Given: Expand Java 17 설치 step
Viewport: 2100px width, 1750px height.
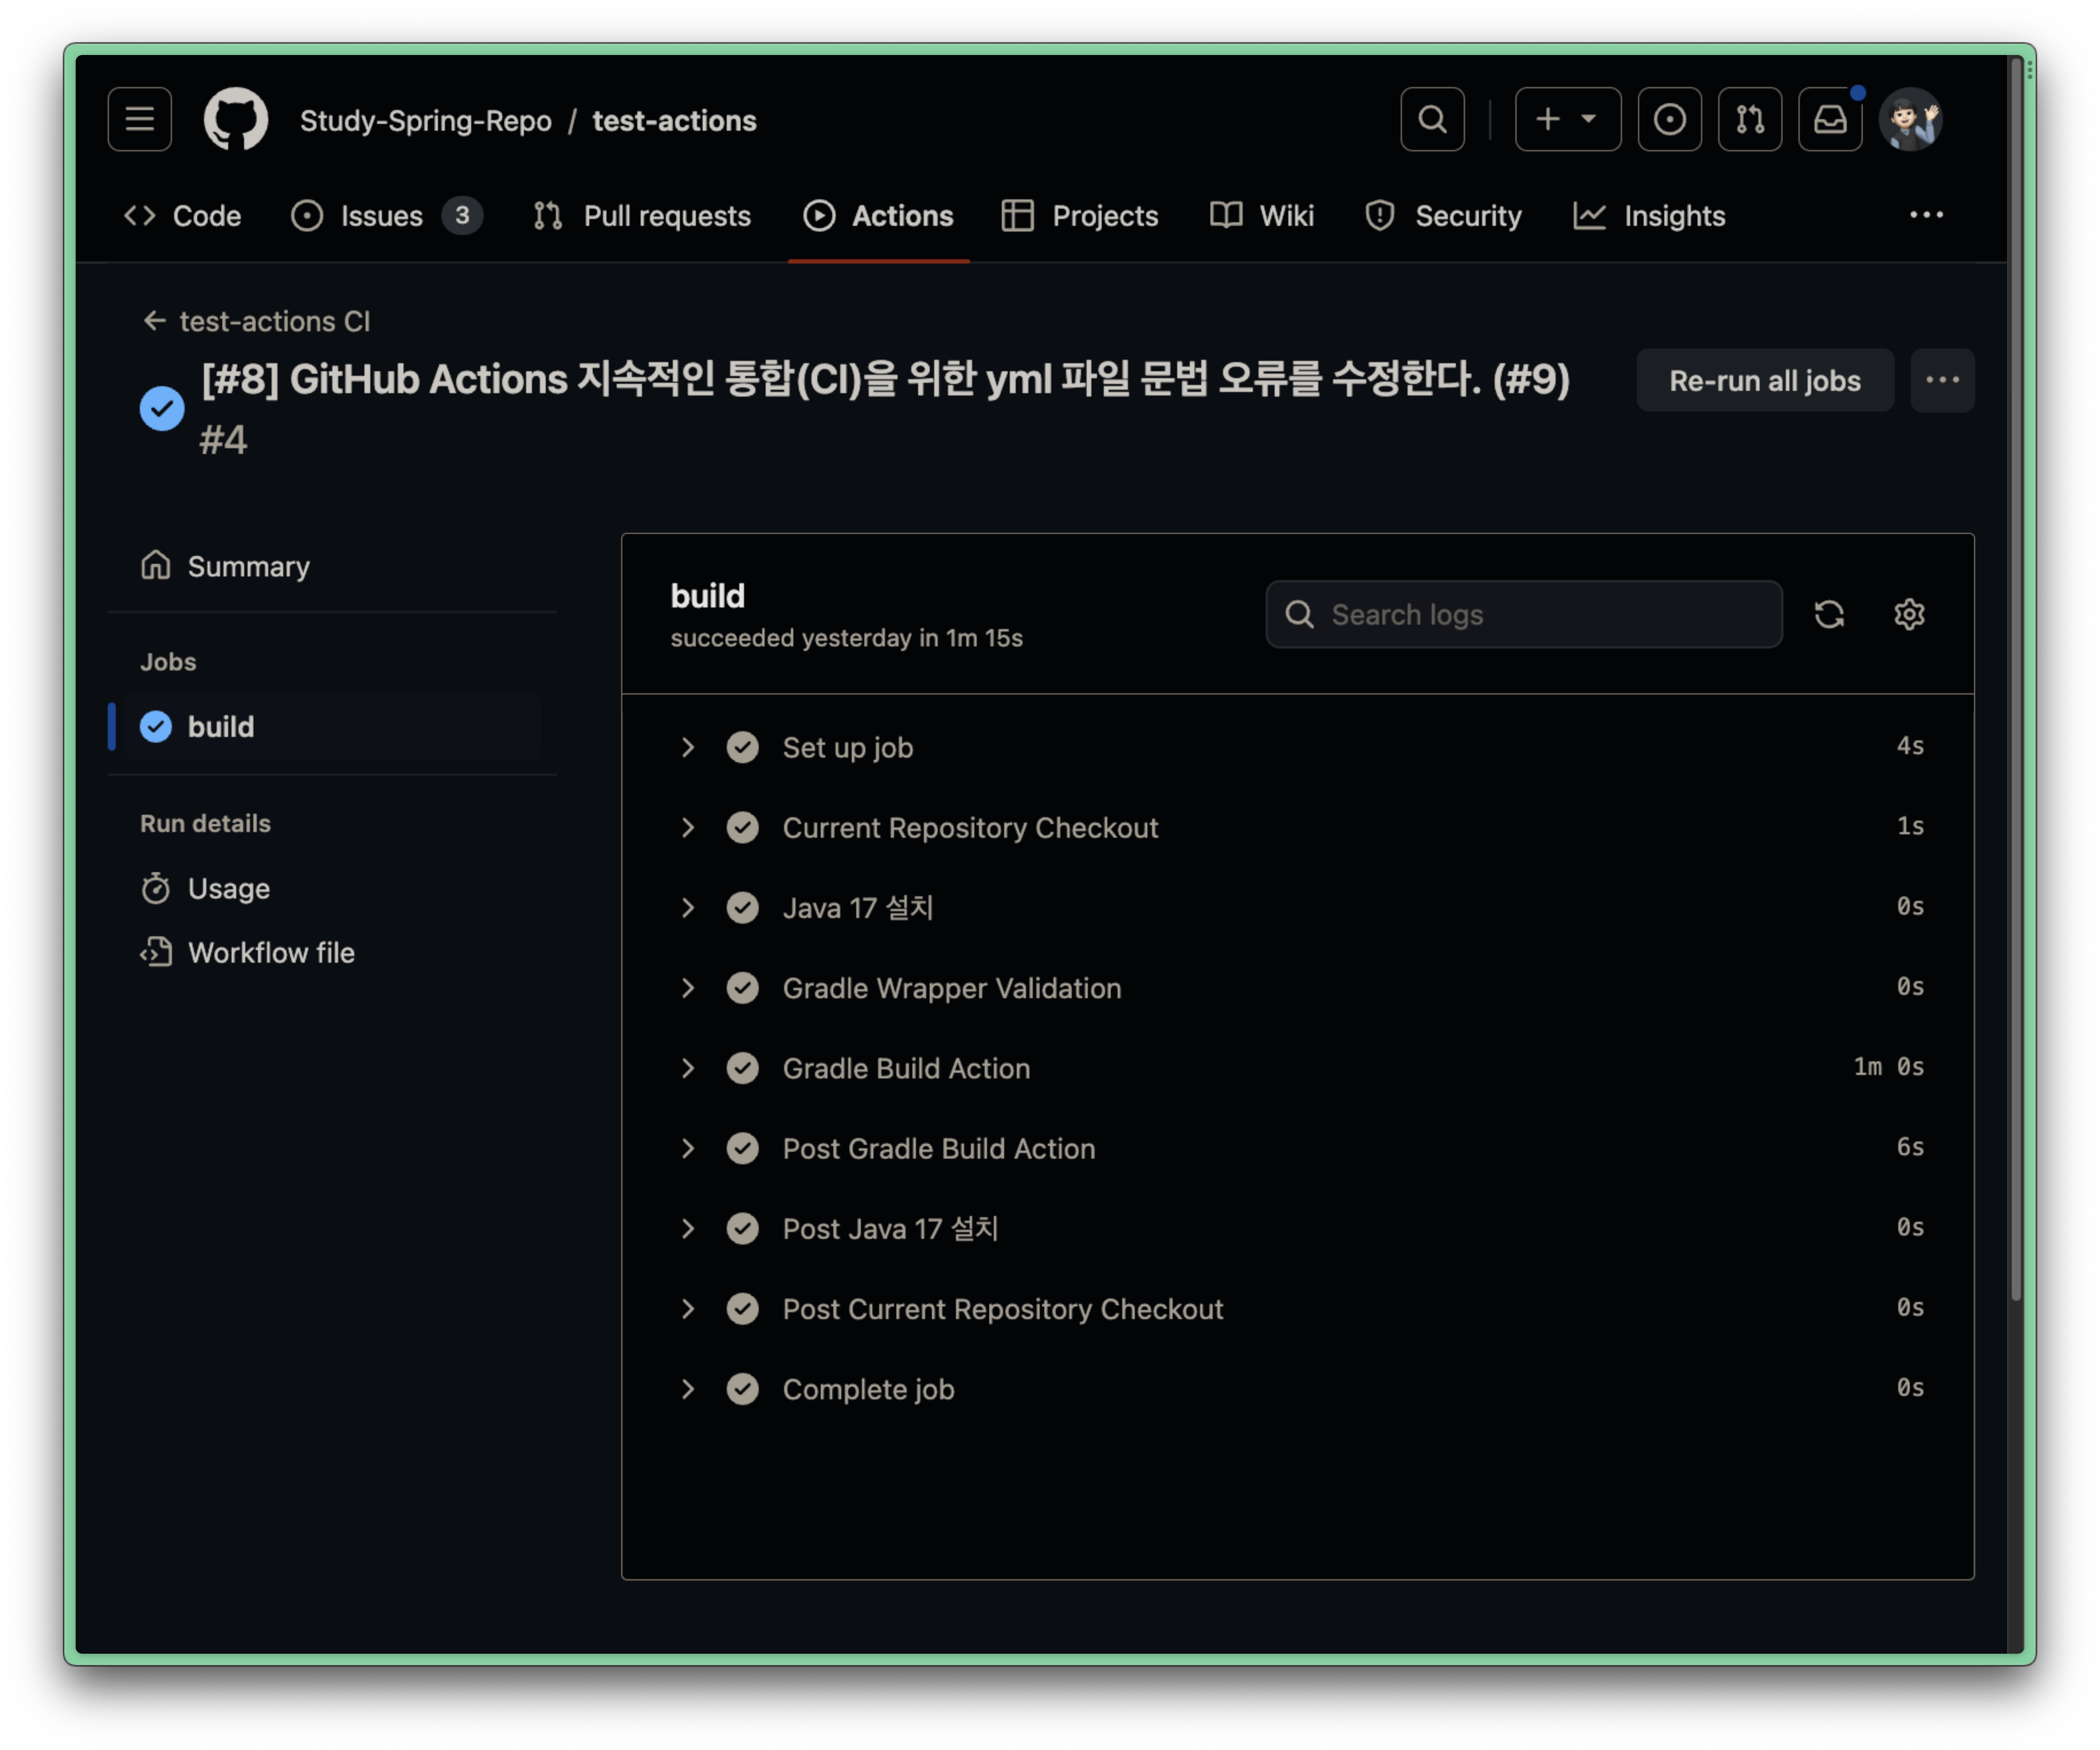Looking at the screenshot, I should 688,908.
